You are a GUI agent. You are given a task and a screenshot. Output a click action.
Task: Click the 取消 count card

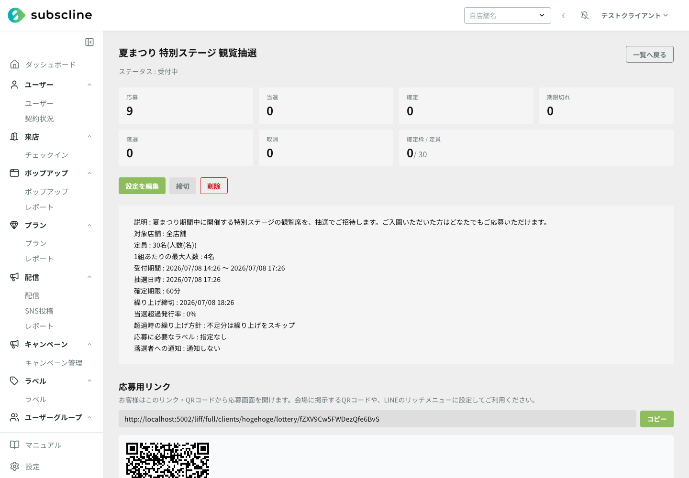(326, 148)
